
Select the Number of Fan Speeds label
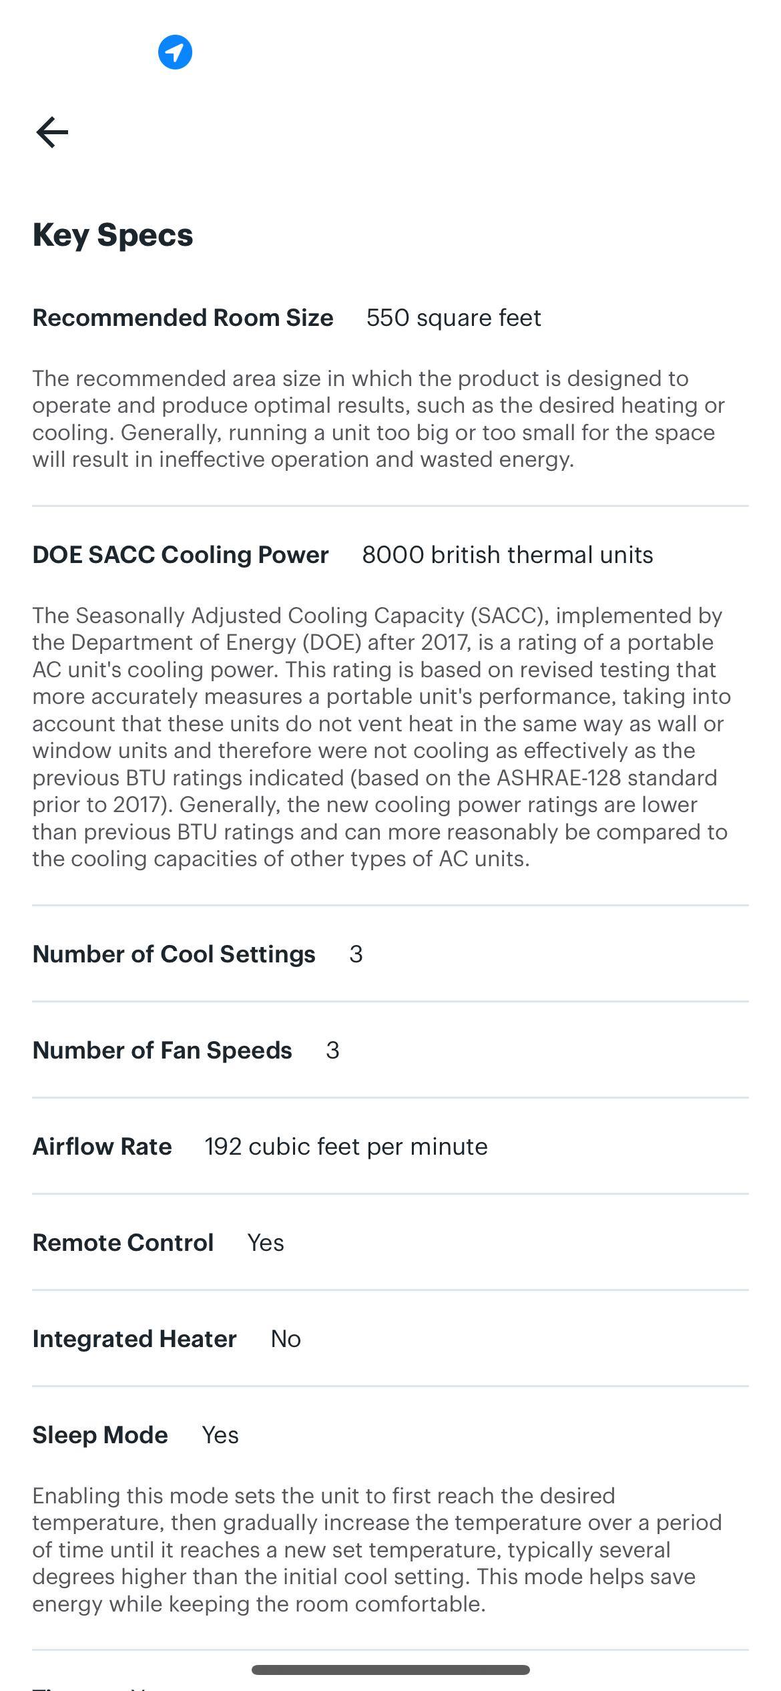pos(162,1051)
